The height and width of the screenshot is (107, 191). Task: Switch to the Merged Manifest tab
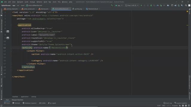pos(17,100)
